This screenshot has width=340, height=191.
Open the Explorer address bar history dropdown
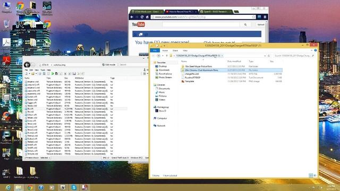click(265, 56)
